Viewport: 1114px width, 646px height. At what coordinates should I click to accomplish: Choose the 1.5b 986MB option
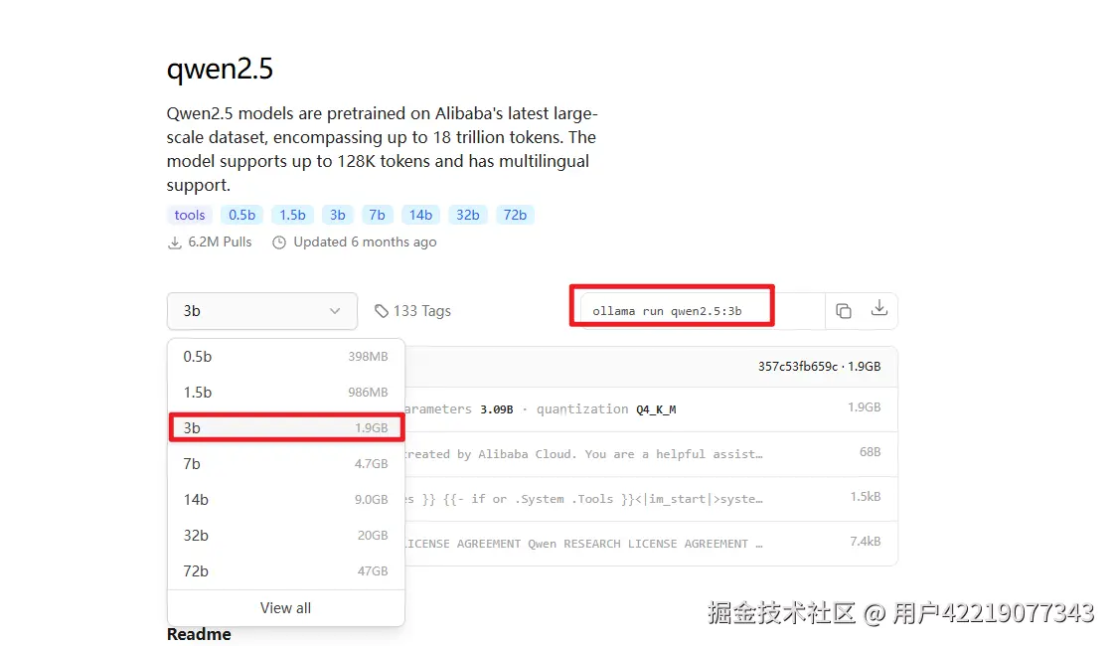[285, 393]
